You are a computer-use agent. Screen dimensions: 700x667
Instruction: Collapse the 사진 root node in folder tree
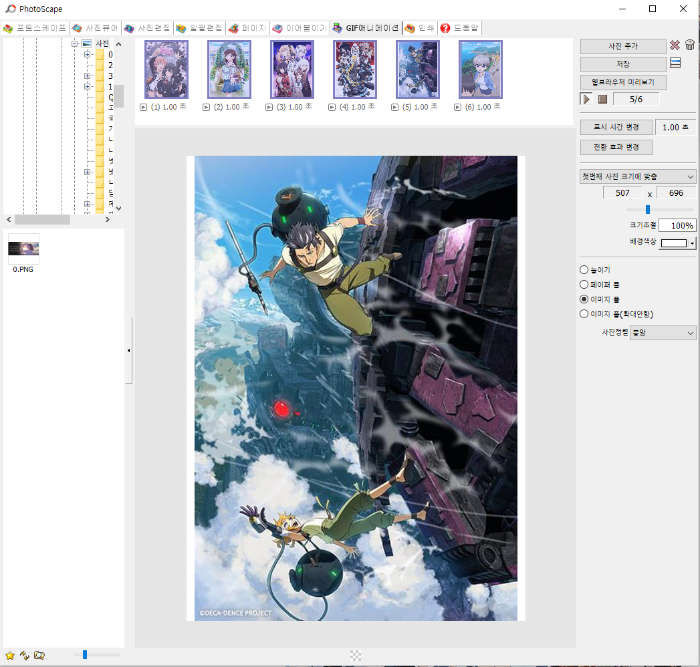[75, 43]
